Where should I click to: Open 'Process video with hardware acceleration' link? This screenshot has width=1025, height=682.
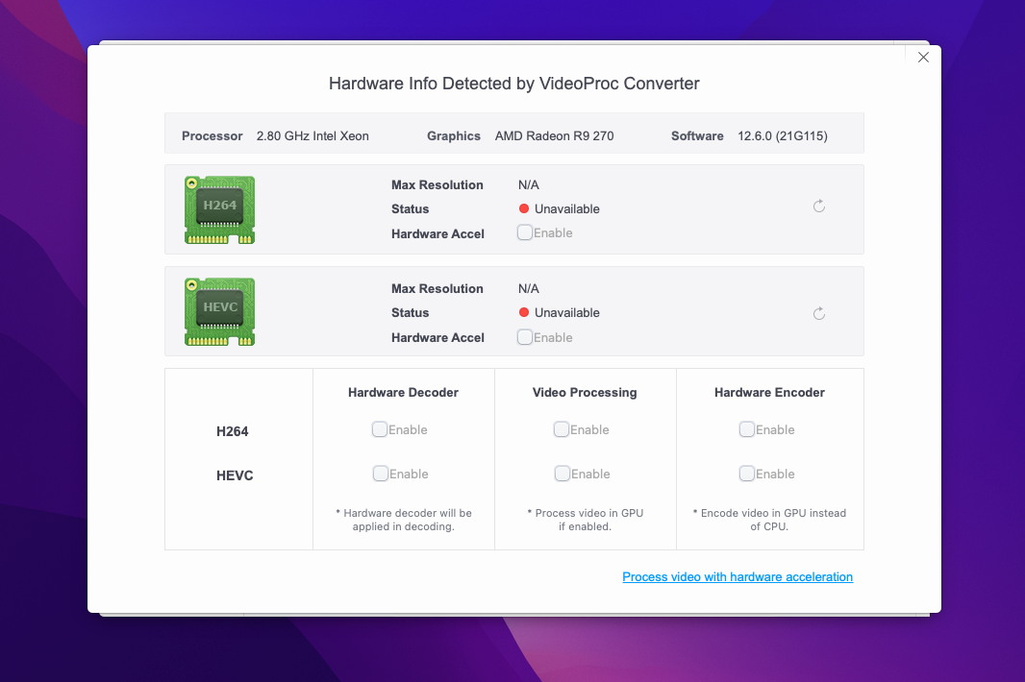click(x=737, y=577)
